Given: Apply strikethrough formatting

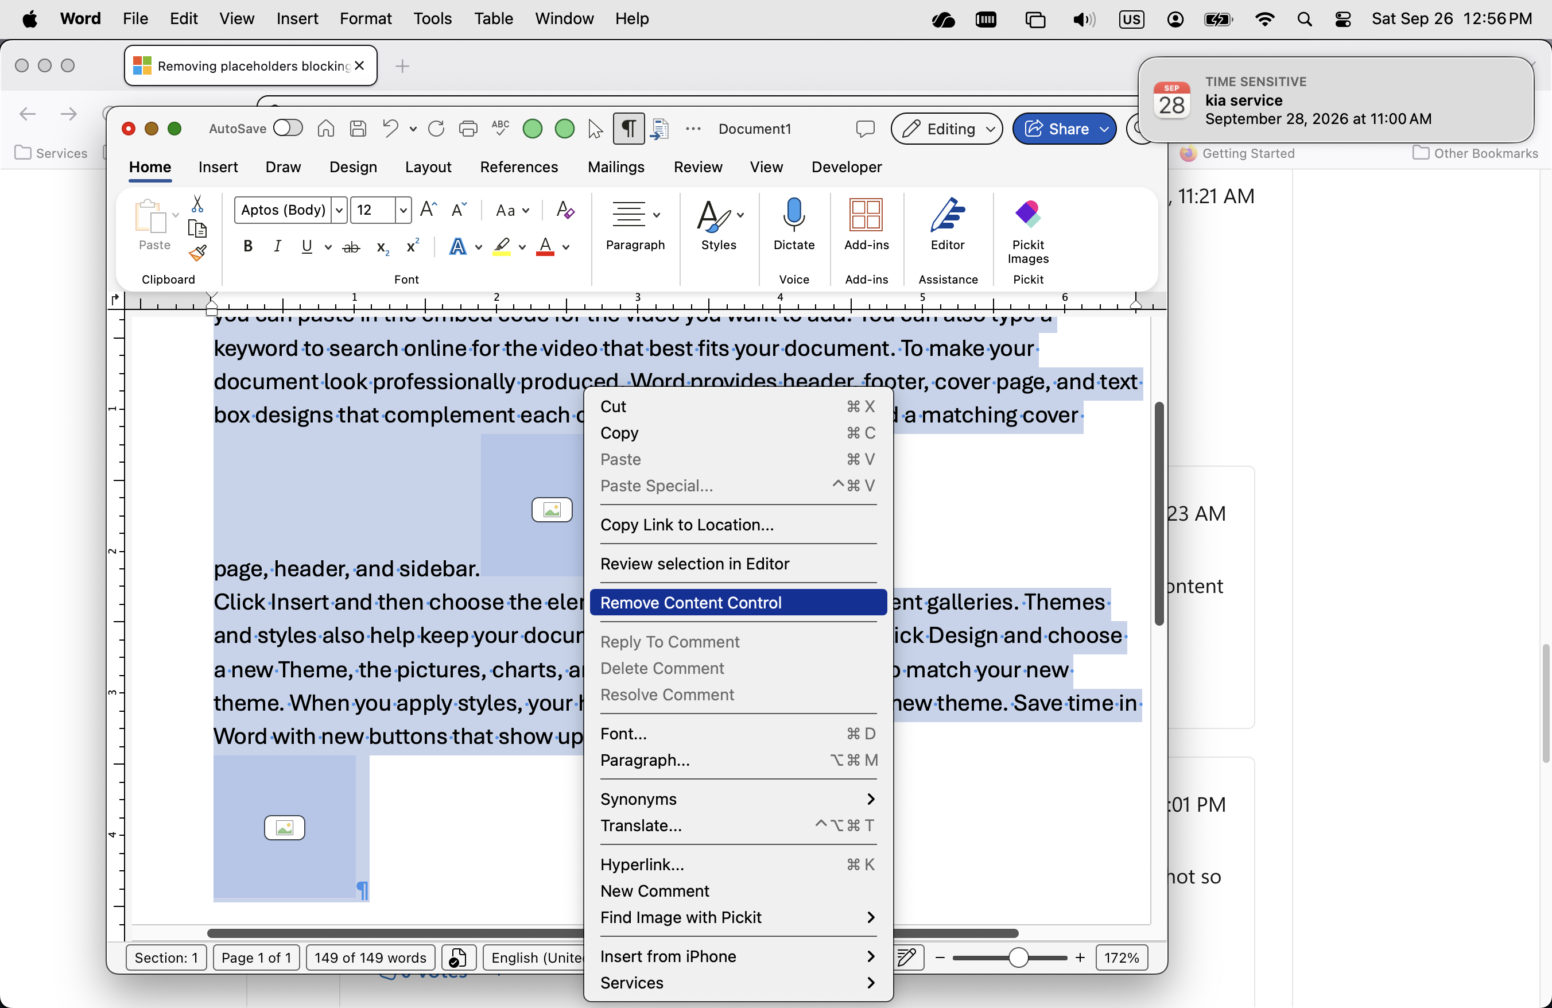Looking at the screenshot, I should 351,247.
